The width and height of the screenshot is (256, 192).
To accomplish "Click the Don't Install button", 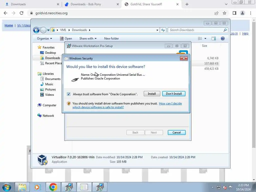I will (174, 94).
